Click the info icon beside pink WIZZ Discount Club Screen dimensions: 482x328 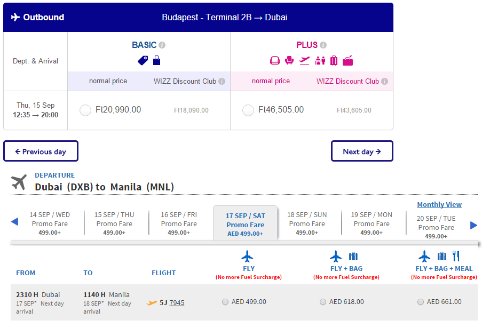click(x=384, y=82)
